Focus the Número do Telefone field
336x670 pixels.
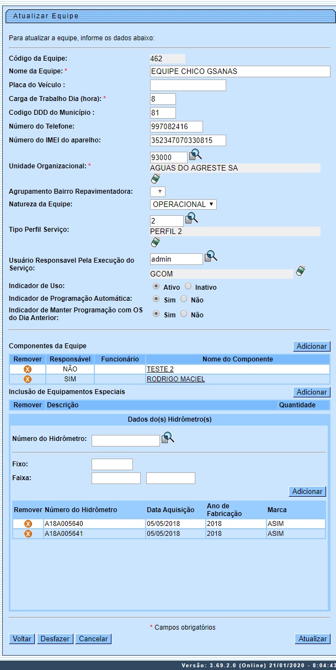[x=177, y=126]
